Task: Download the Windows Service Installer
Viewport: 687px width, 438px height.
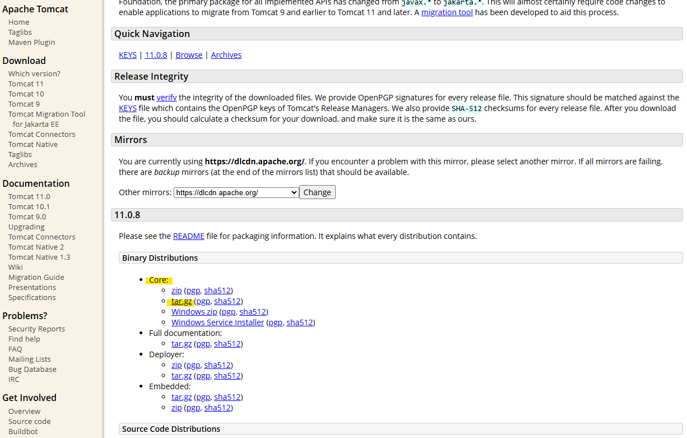Action: tap(217, 322)
